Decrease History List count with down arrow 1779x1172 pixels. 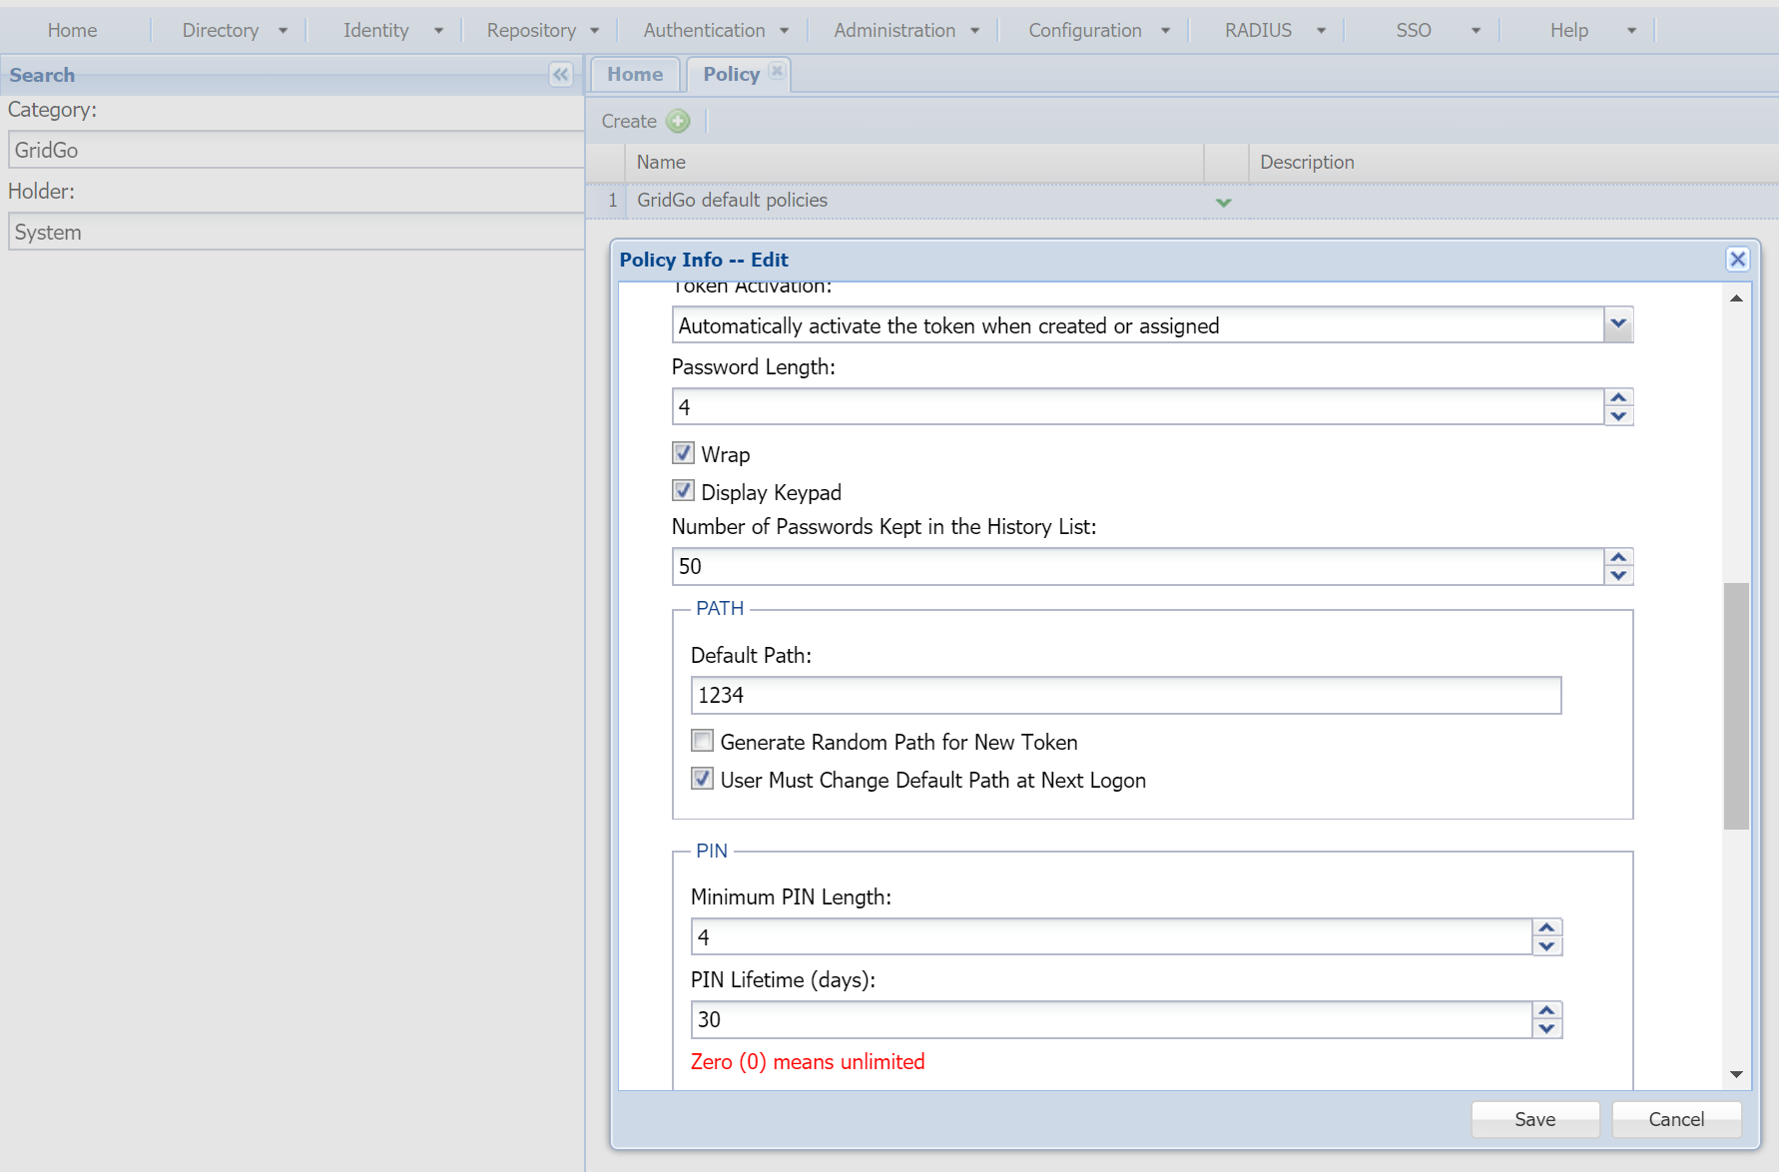pyautogui.click(x=1618, y=576)
